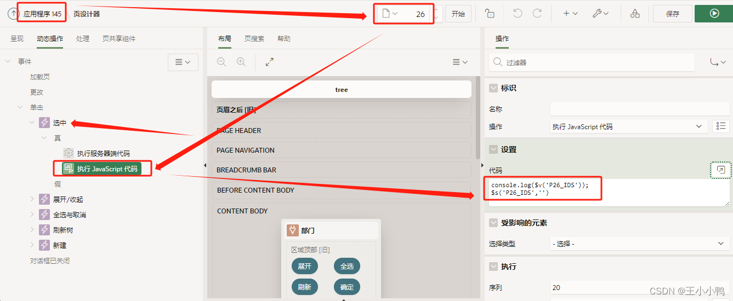Screen dimensions: 733x301
Task: Select the 更改 tree item
Action: 37,92
